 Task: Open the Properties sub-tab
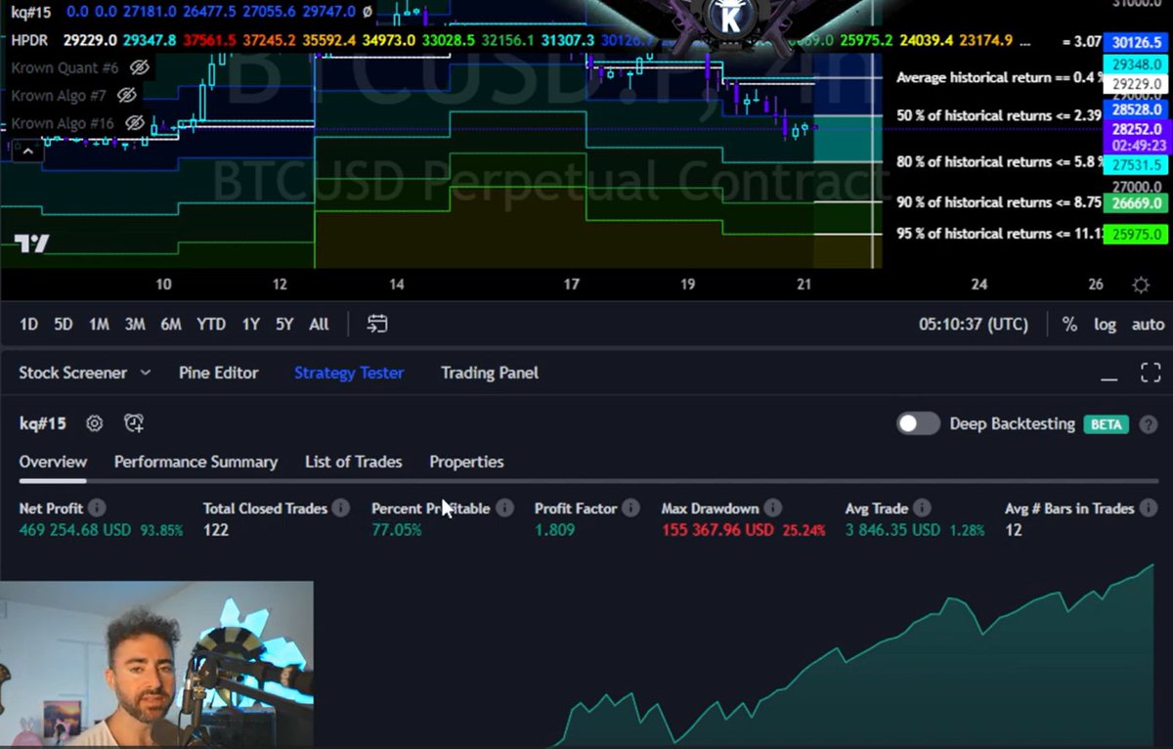(x=466, y=462)
